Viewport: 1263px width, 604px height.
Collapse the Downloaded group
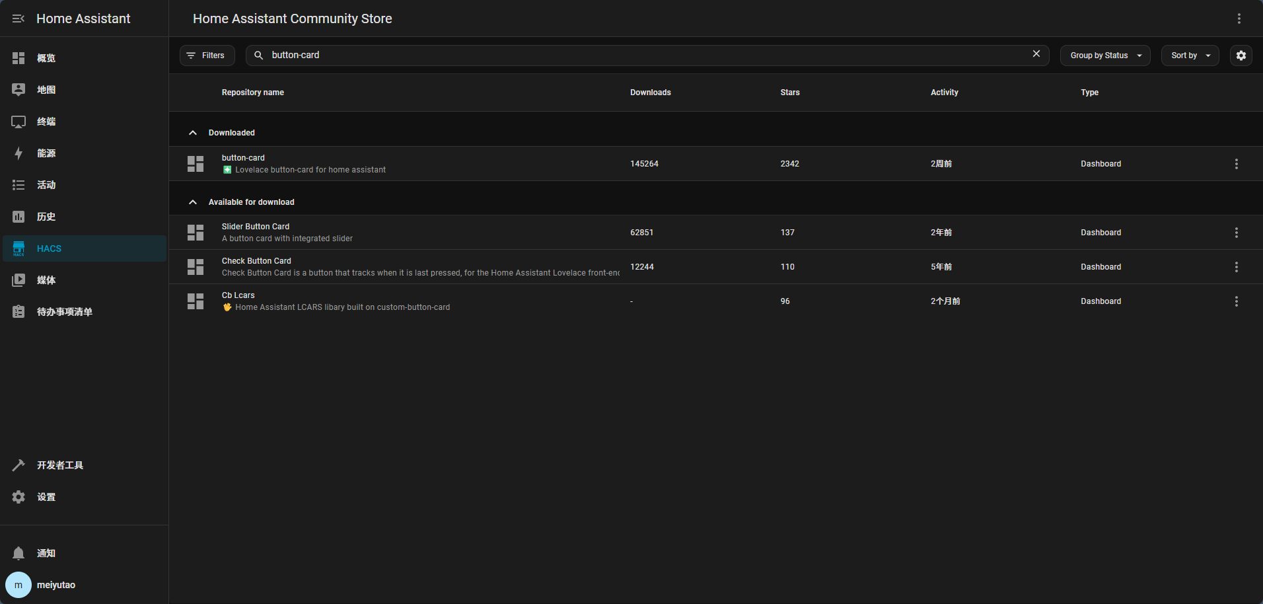point(193,133)
